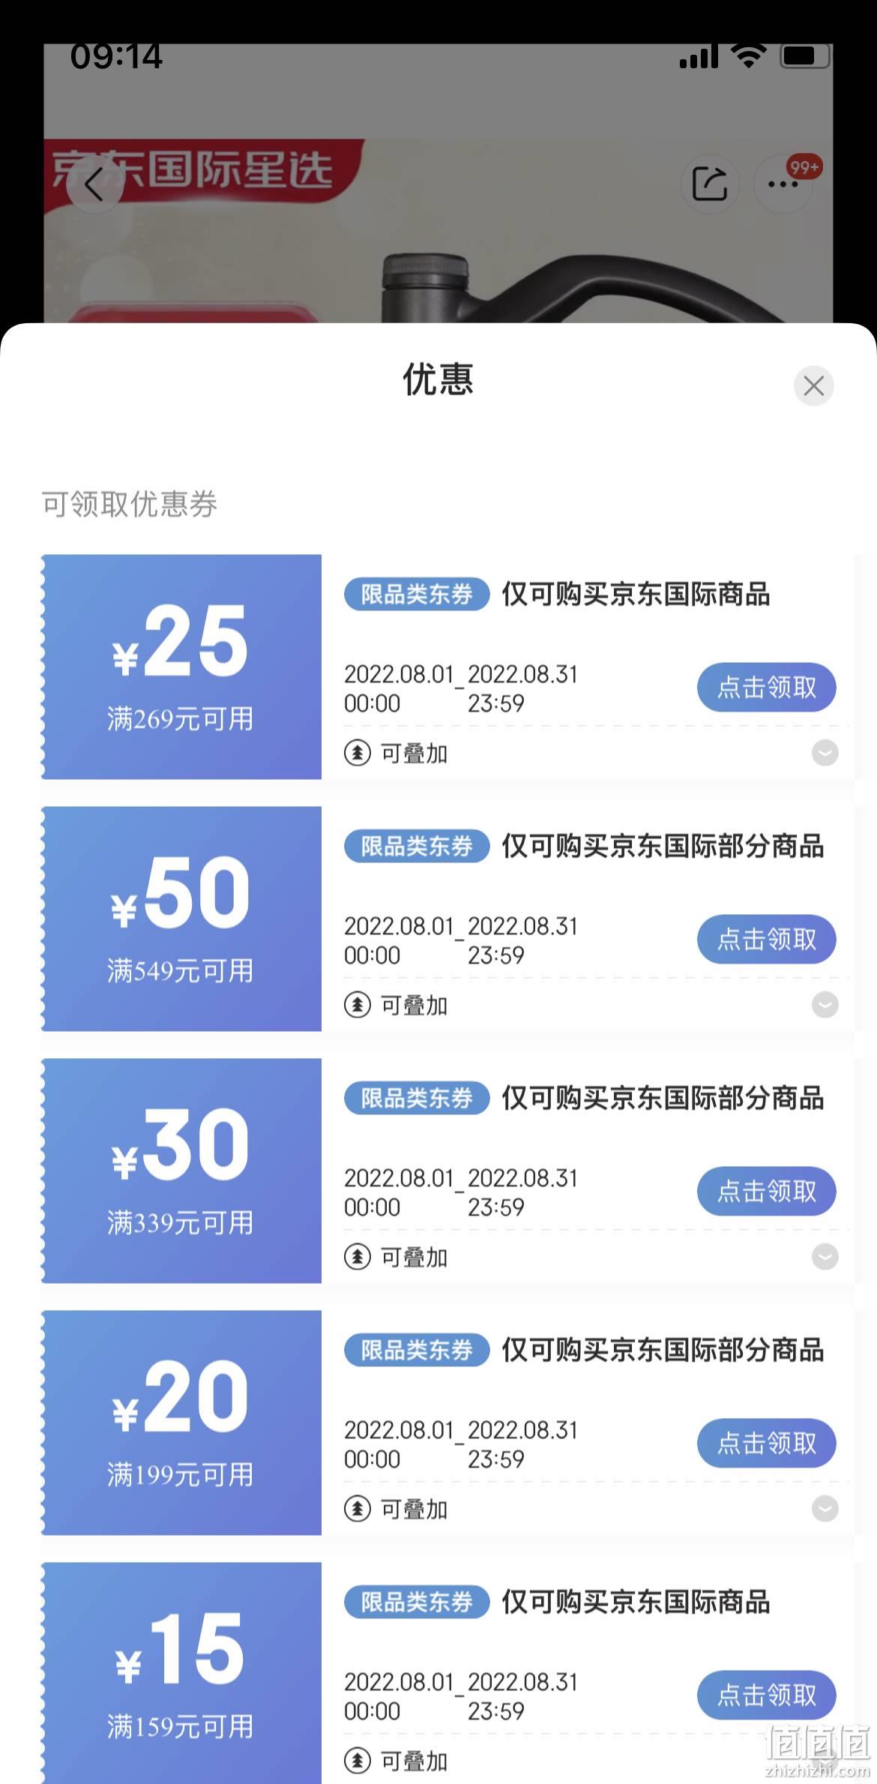The width and height of the screenshot is (877, 1784).
Task: Open the three-dots more menu
Action: click(783, 184)
